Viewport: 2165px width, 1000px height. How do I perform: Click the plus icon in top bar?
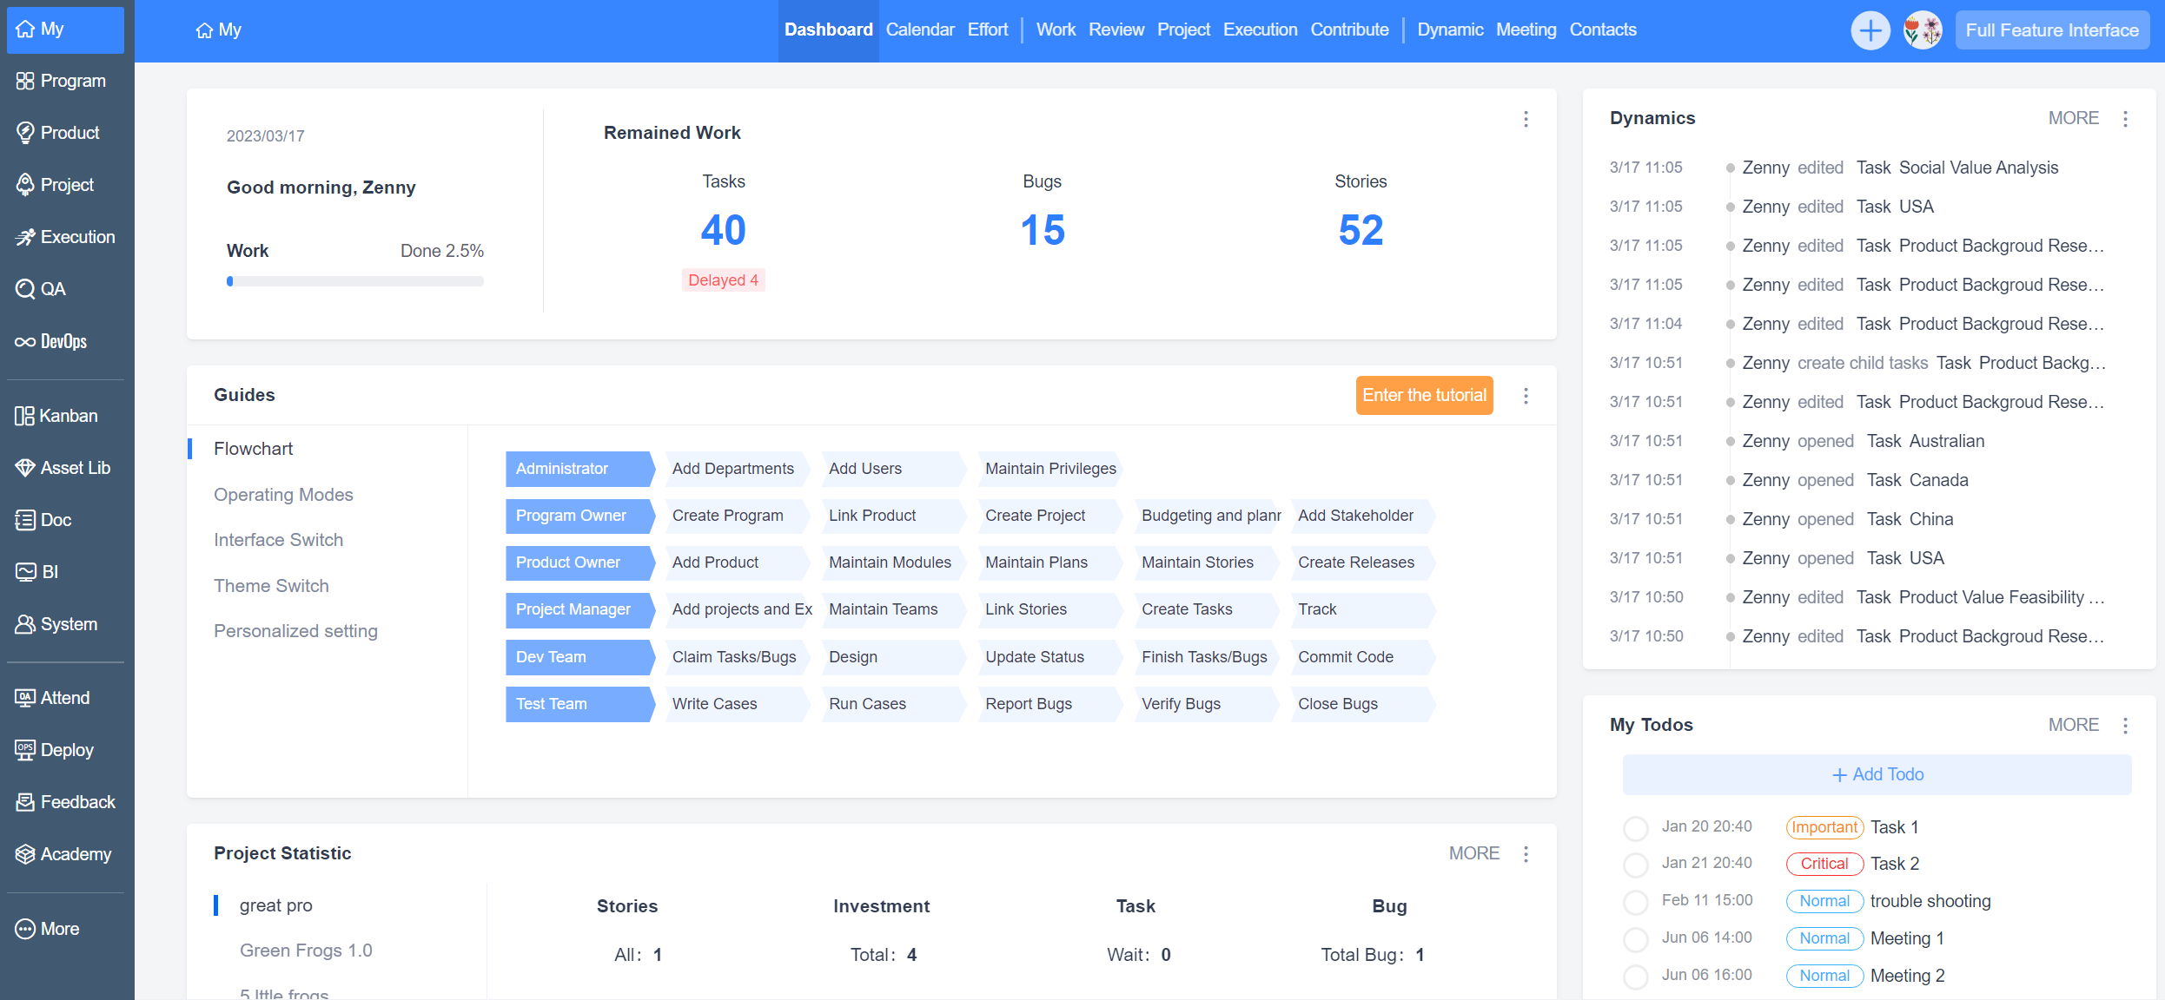click(1870, 30)
